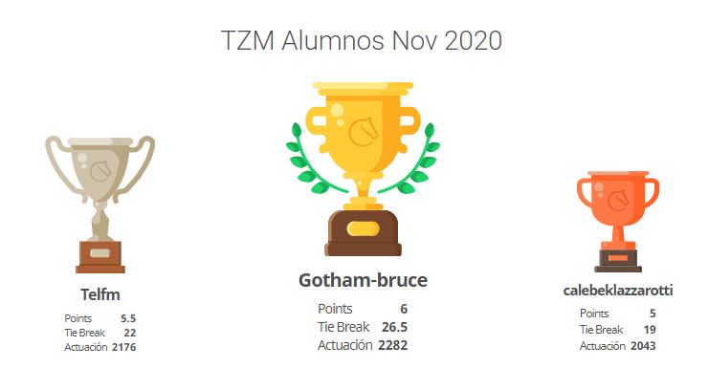Click Telfm's Actuación value 2176

coord(123,347)
